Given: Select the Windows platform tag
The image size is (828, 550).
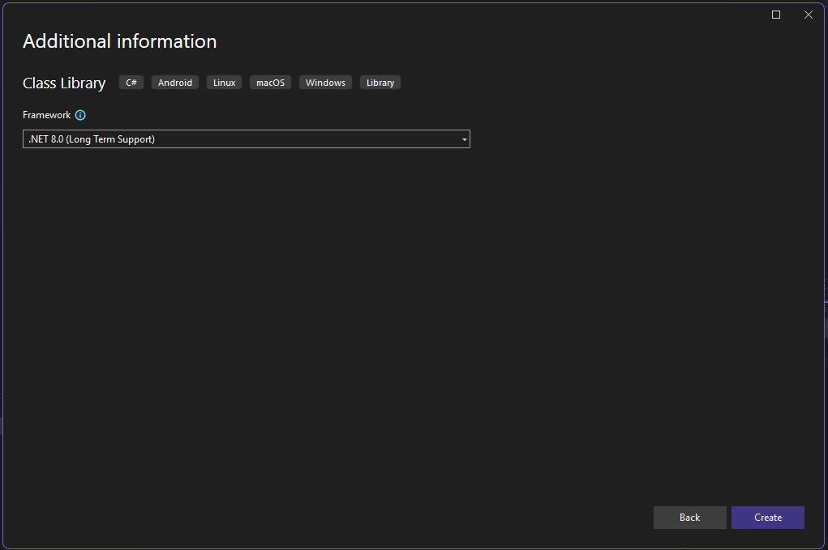Looking at the screenshot, I should pyautogui.click(x=325, y=83).
